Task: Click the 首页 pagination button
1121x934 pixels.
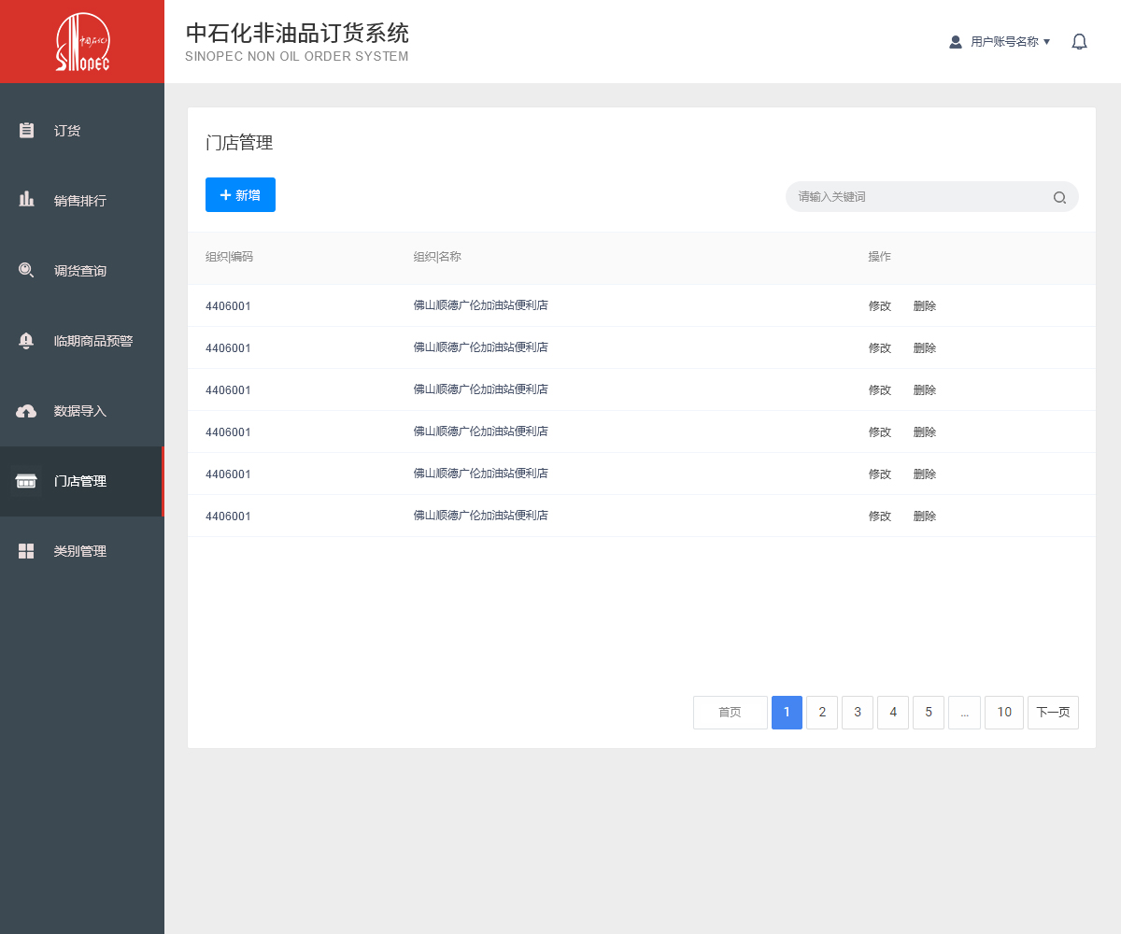Action: click(730, 713)
